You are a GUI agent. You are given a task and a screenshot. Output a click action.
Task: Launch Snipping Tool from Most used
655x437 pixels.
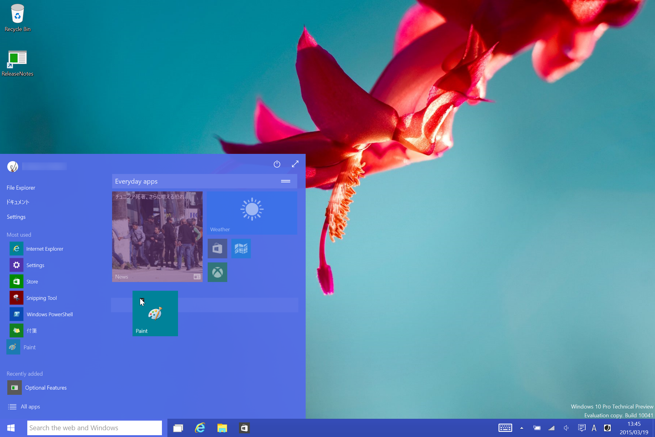pos(41,298)
